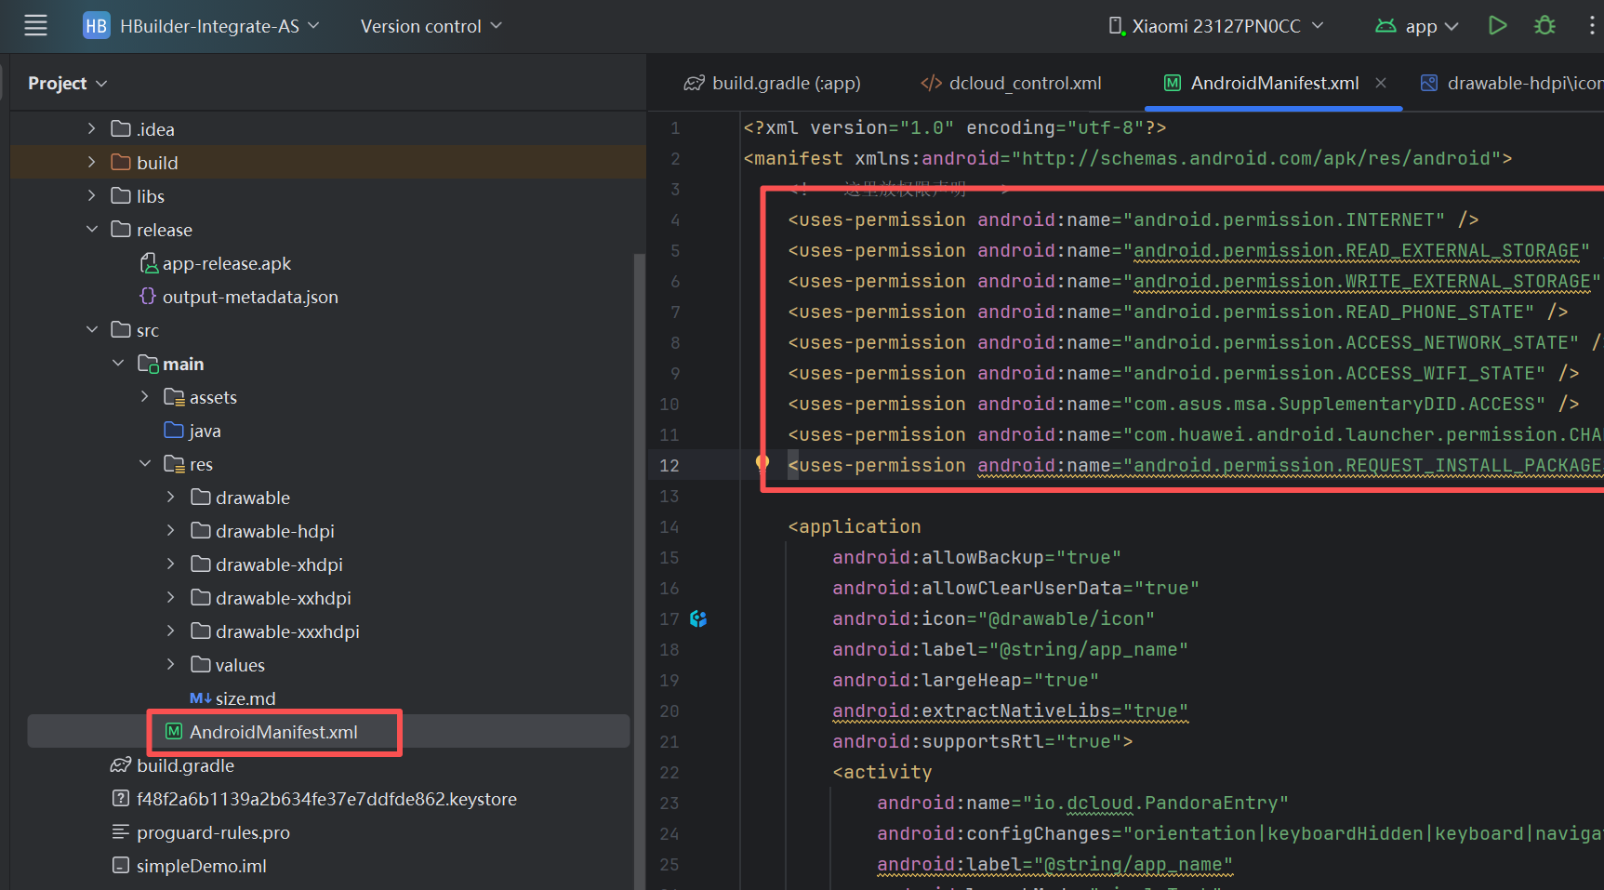Select simpleDemo.iml file
The height and width of the screenshot is (890, 1604).
201,866
